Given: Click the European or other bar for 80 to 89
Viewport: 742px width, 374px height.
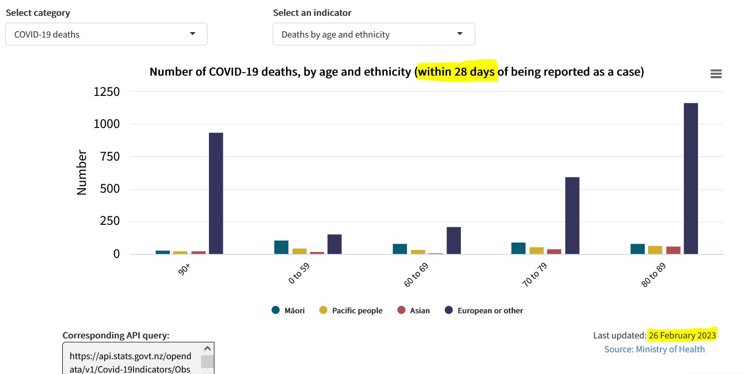Looking at the screenshot, I should [691, 178].
